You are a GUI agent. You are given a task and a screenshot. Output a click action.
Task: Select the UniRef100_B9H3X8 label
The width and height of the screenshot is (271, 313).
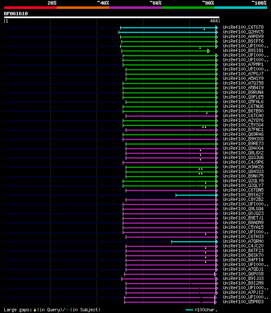point(243,139)
